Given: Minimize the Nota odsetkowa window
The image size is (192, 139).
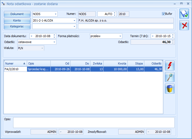Looking at the screenshot, I should (175, 4).
